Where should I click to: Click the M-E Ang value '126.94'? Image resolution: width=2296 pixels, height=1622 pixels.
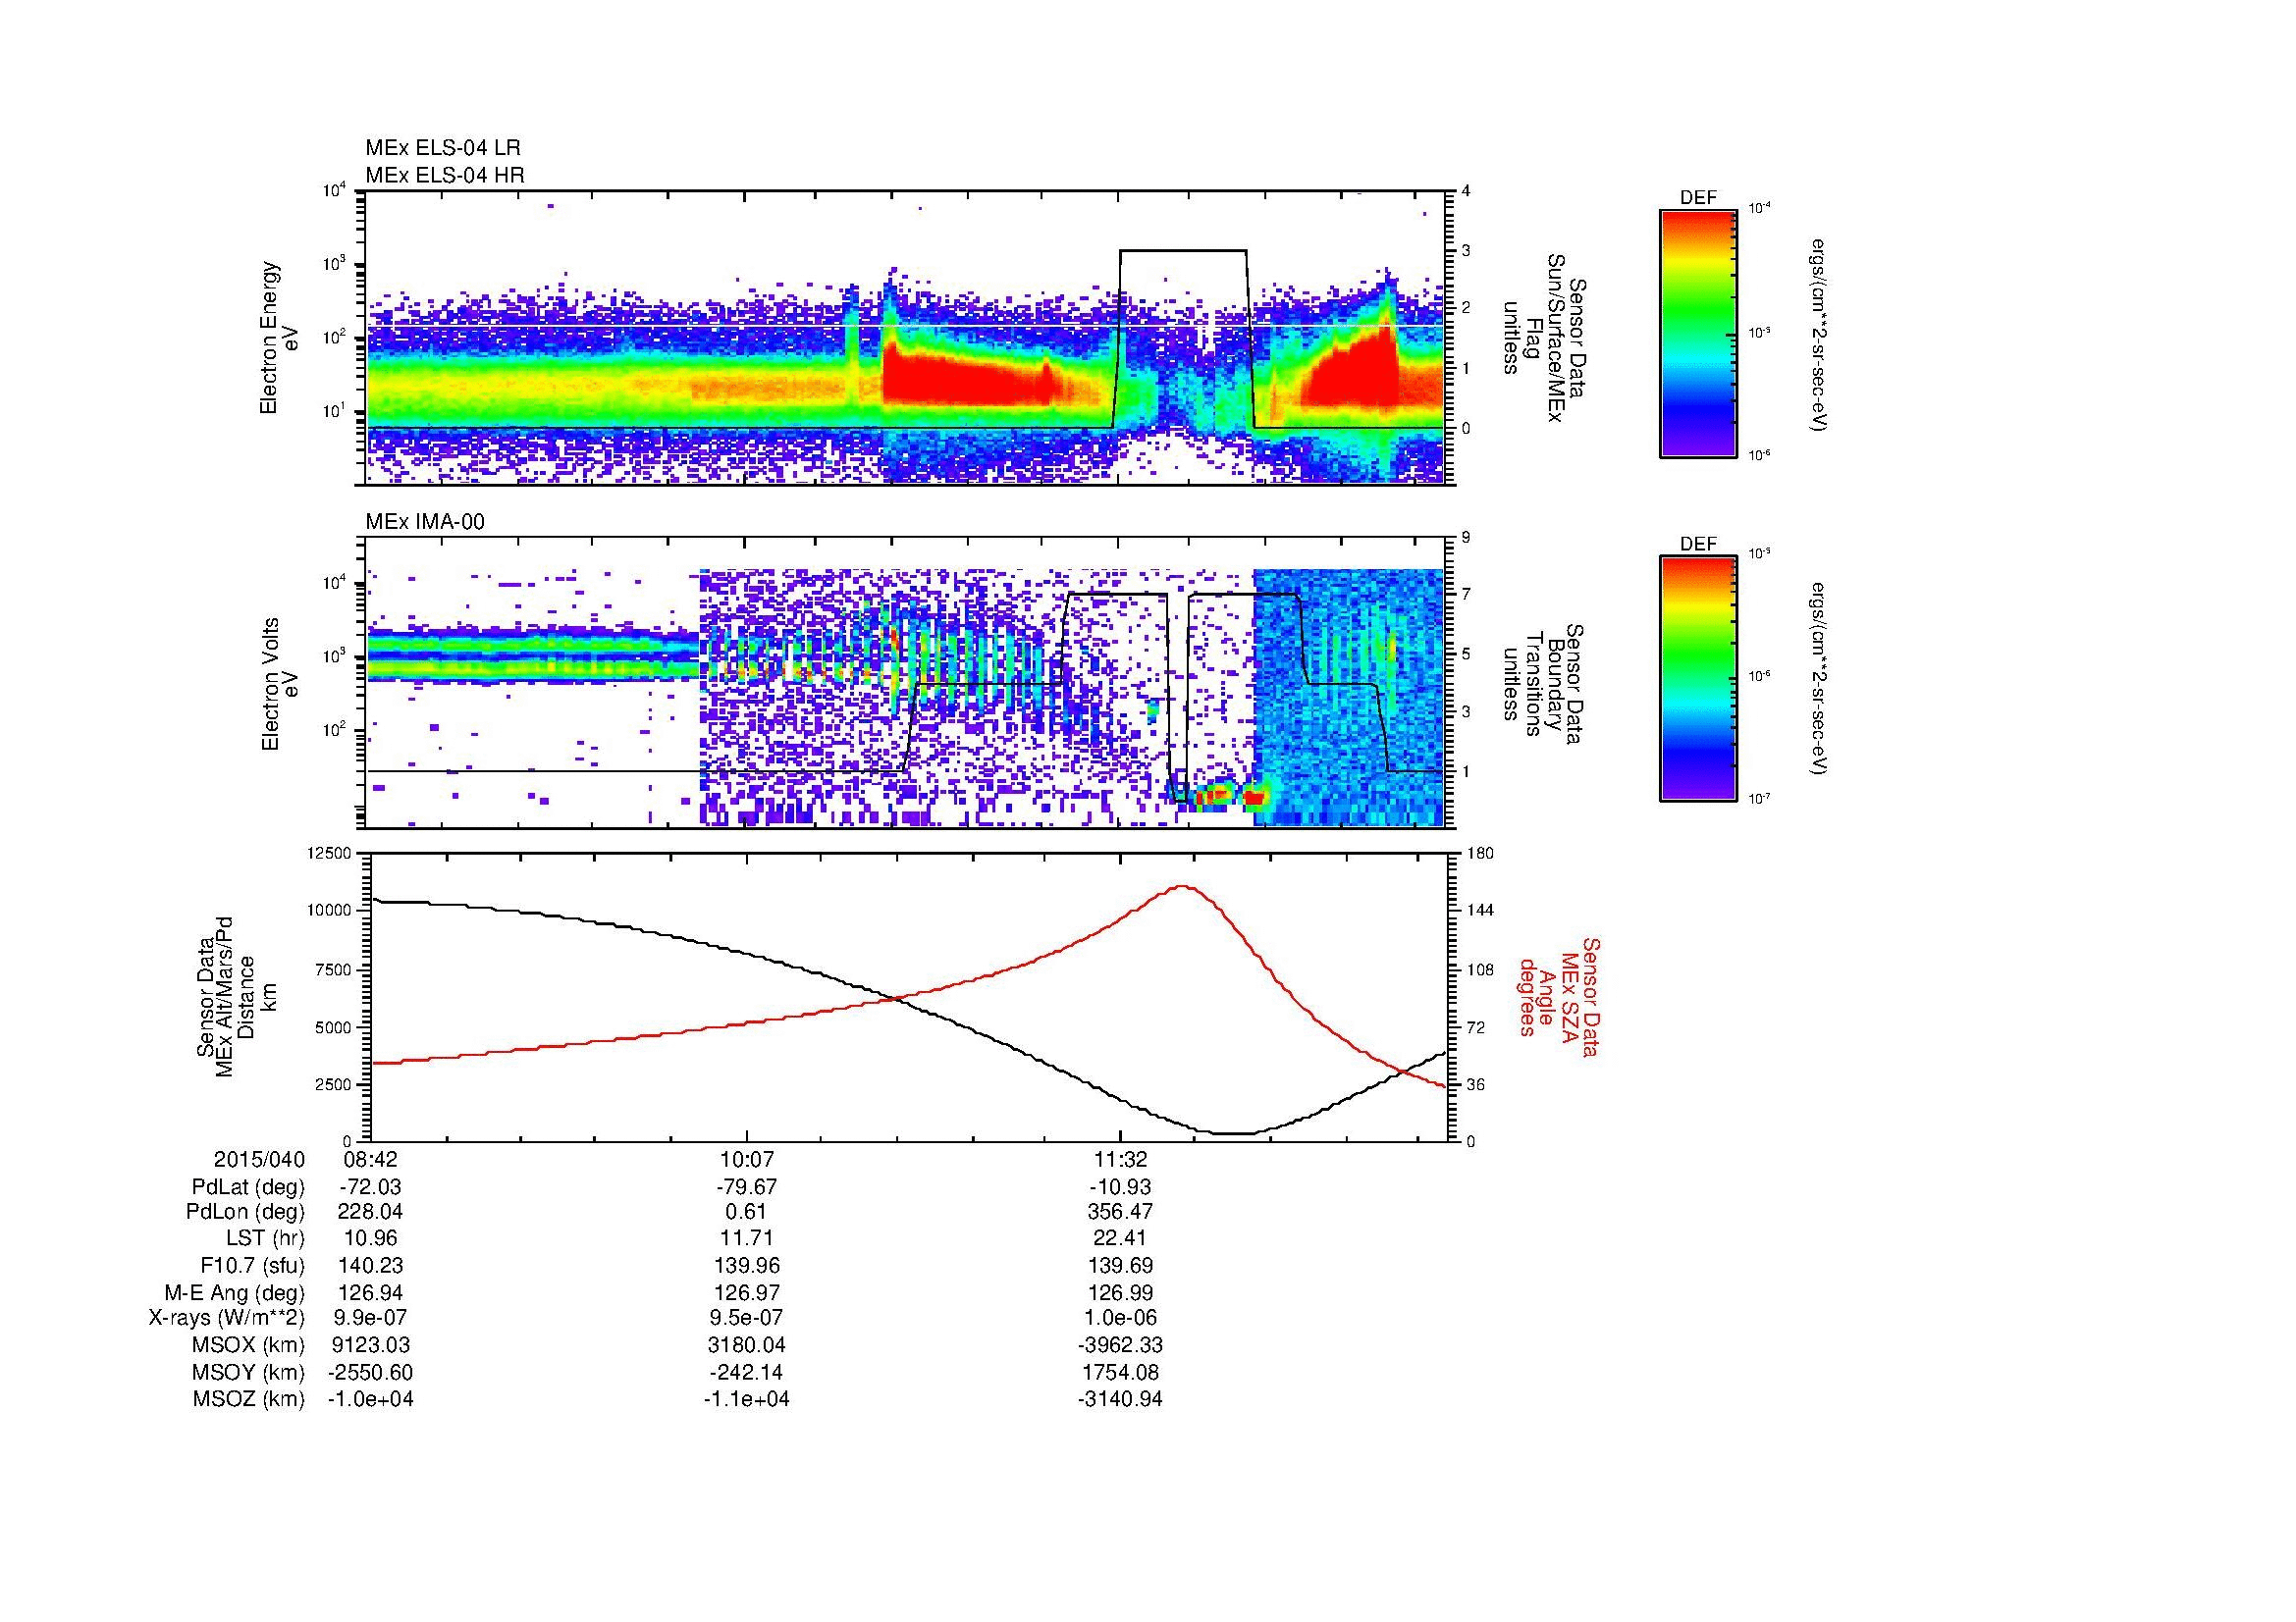click(x=370, y=1292)
